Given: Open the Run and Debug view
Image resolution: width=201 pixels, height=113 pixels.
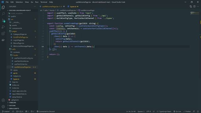Looking at the screenshot, I should 3,27.
